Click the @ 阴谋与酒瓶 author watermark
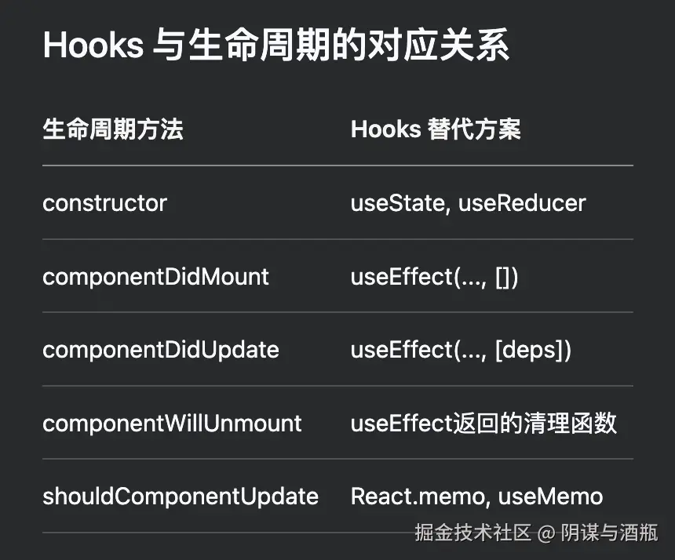This screenshot has height=560, width=675. click(598, 533)
